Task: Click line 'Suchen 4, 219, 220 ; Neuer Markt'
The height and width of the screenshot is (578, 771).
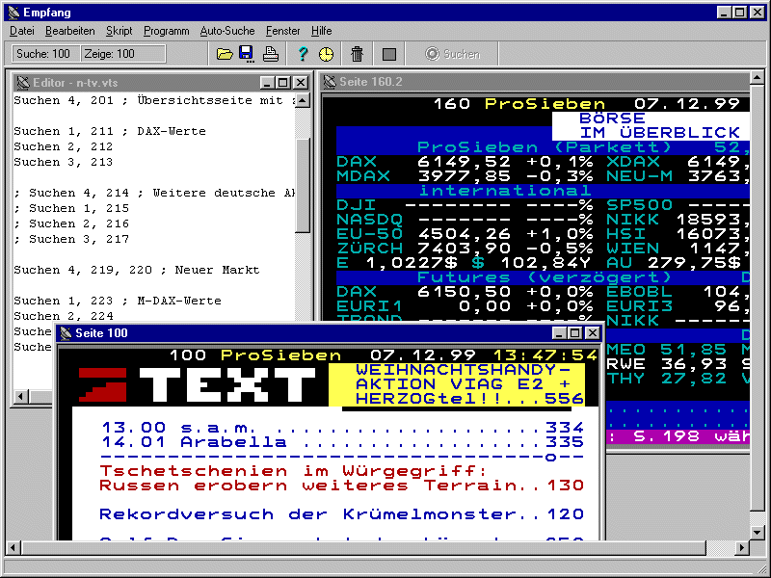Action: (x=136, y=270)
